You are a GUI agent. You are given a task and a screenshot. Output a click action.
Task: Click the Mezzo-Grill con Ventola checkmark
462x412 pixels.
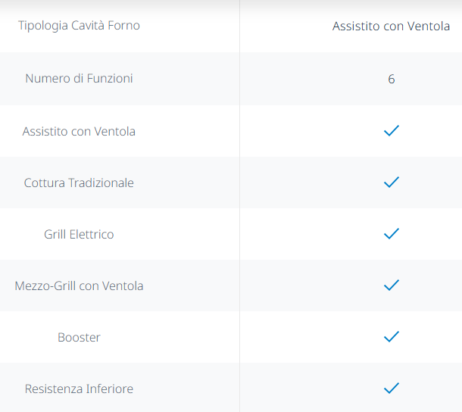click(391, 286)
